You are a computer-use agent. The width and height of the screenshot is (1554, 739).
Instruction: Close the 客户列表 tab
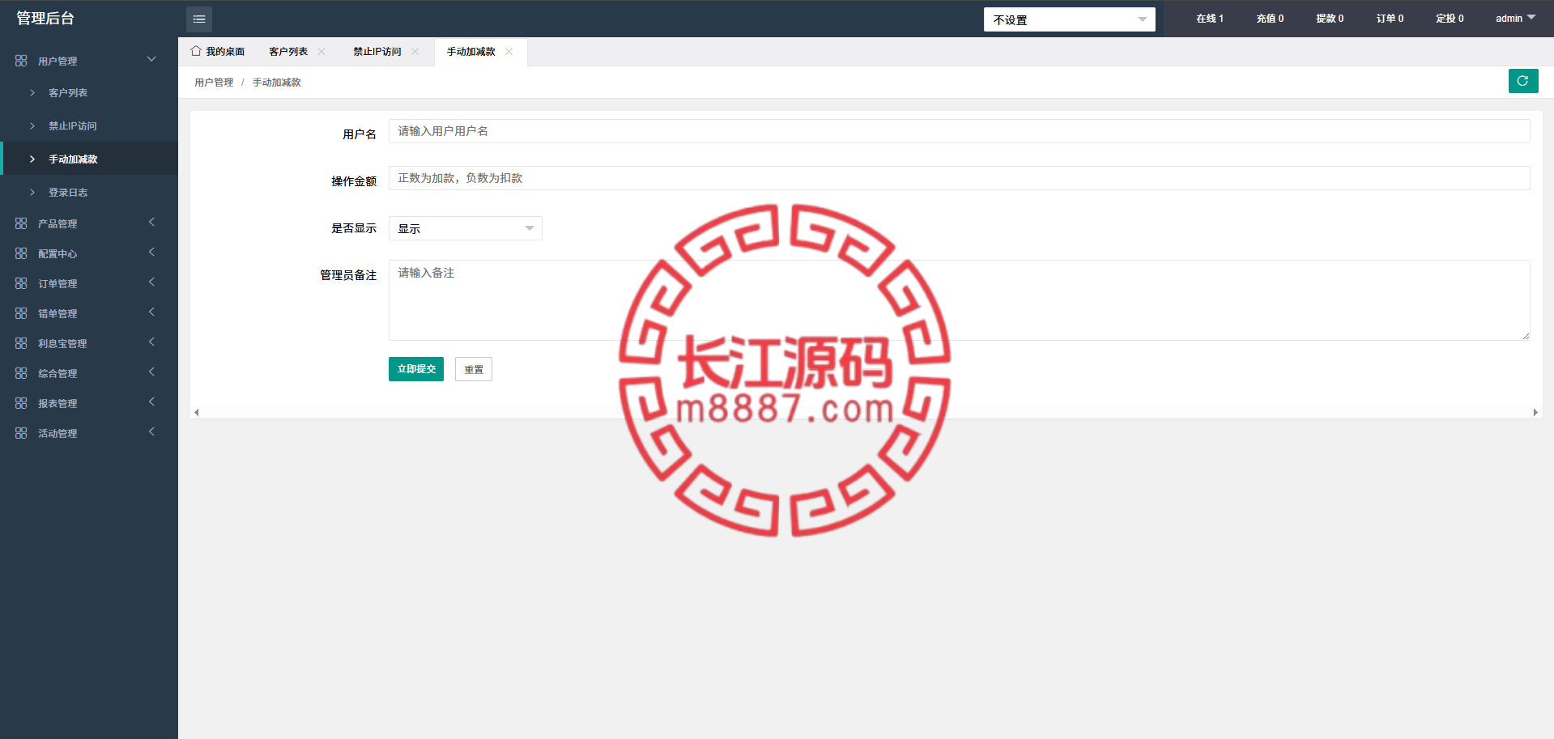pyautogui.click(x=321, y=51)
